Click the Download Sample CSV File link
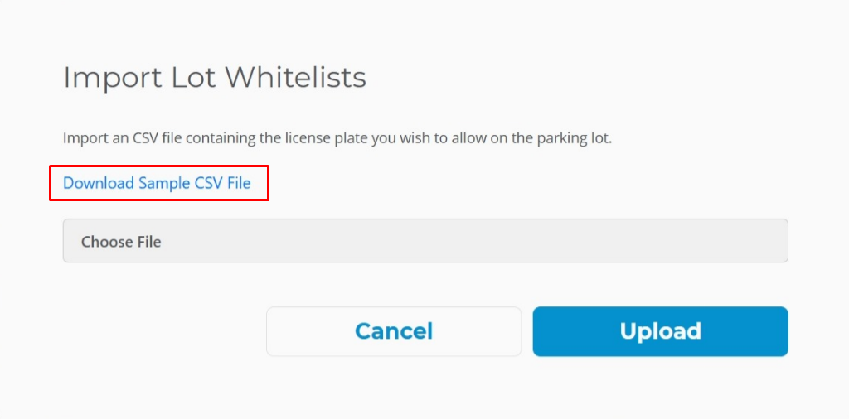Viewport: 849px width, 419px height. tap(157, 183)
